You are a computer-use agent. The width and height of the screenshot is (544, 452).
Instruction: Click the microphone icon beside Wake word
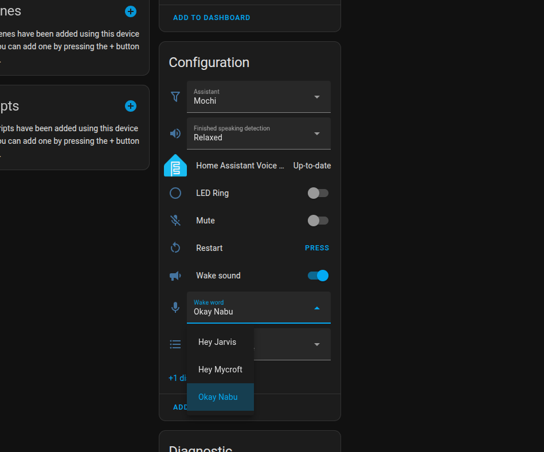pyautogui.click(x=175, y=308)
